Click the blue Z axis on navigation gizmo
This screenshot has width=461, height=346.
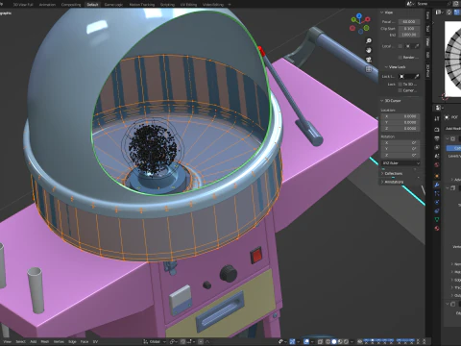click(359, 15)
